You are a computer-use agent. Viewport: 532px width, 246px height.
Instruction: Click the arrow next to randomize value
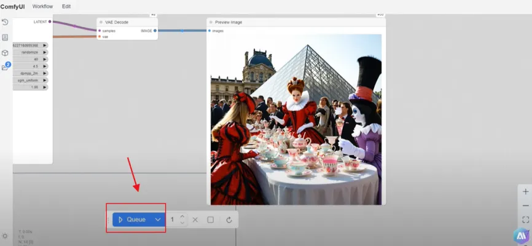tap(45, 52)
